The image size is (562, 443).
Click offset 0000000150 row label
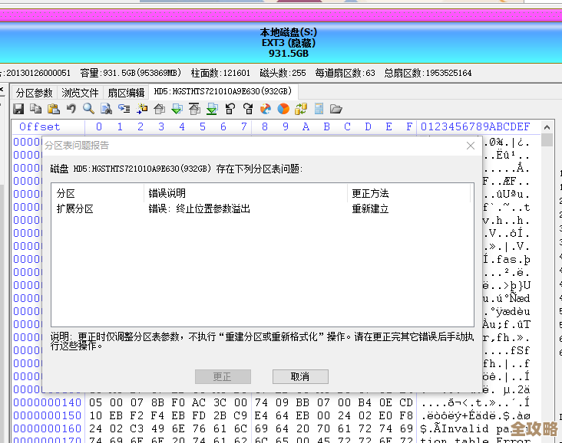click(48, 415)
